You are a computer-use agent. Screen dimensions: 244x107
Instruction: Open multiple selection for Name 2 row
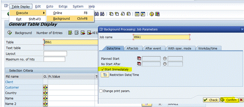[45, 104]
